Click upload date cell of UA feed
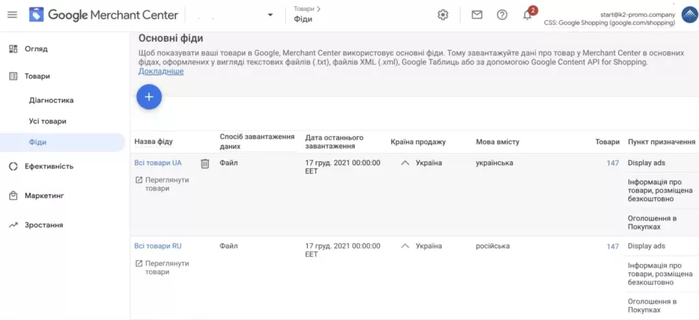This screenshot has width=699, height=320. pyautogui.click(x=343, y=166)
